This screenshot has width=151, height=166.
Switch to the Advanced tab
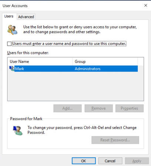pyautogui.click(x=26, y=17)
